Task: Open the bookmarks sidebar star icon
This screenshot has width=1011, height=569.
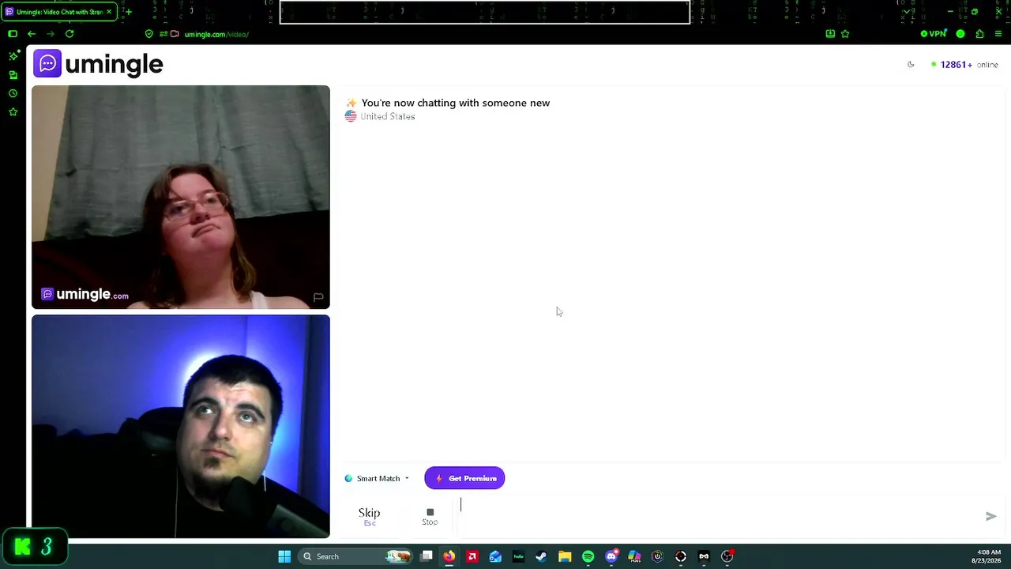Action: 13,112
